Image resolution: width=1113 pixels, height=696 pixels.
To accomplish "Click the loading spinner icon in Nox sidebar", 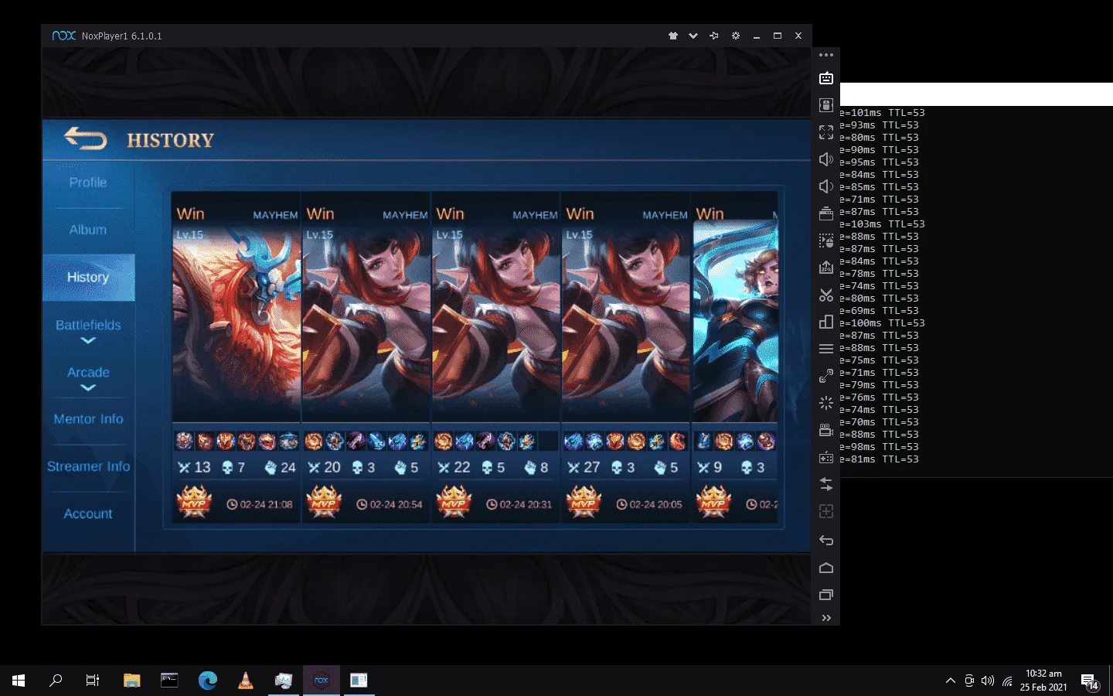I will click(x=826, y=403).
